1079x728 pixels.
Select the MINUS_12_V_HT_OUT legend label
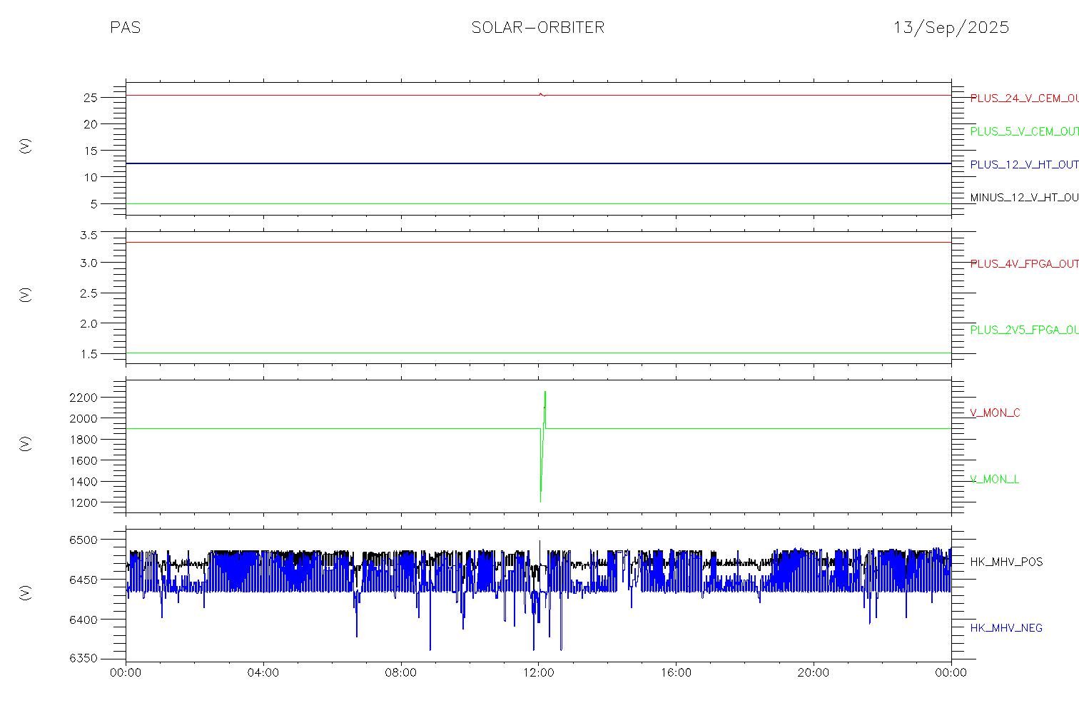(1024, 197)
